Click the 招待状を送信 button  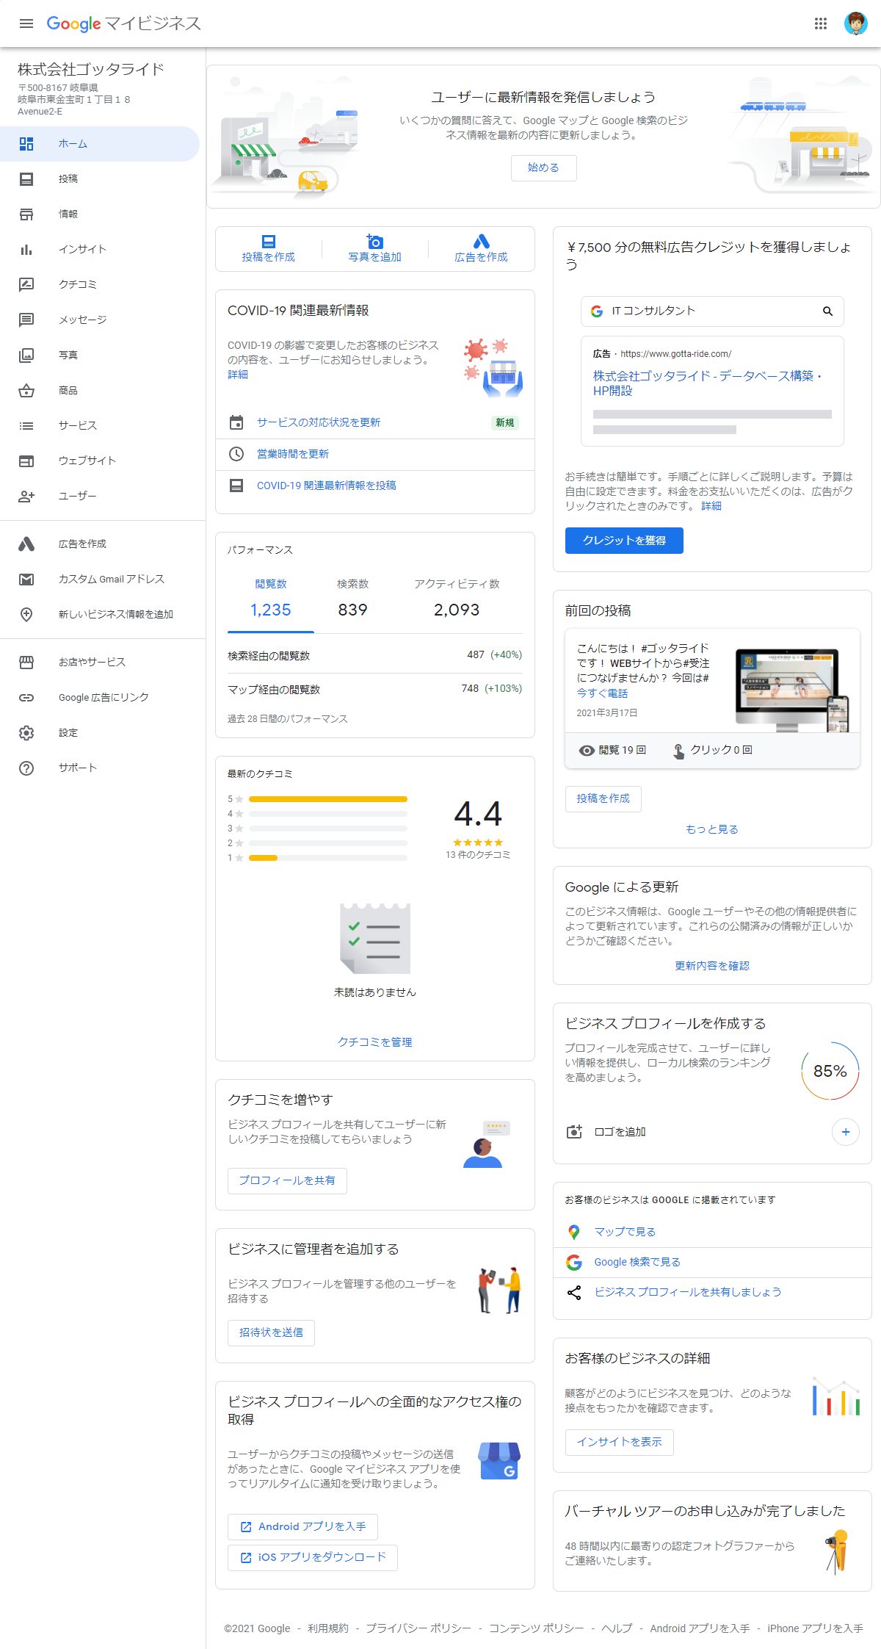[x=271, y=1332]
